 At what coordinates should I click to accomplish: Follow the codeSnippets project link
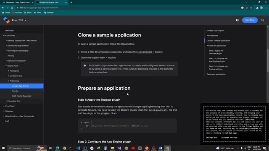pyautogui.click(x=145, y=52)
